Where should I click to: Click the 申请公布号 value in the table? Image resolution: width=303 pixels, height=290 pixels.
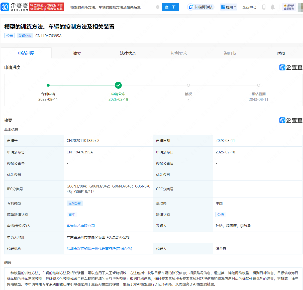pyautogui.click(x=80, y=152)
